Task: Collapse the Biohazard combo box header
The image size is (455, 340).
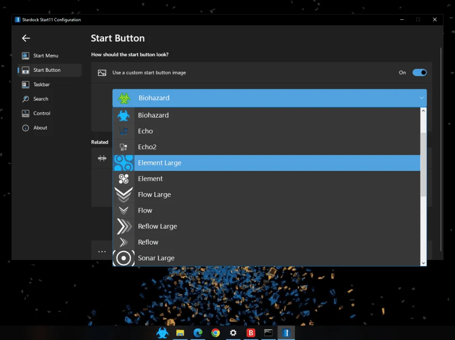Action: pyautogui.click(x=270, y=98)
